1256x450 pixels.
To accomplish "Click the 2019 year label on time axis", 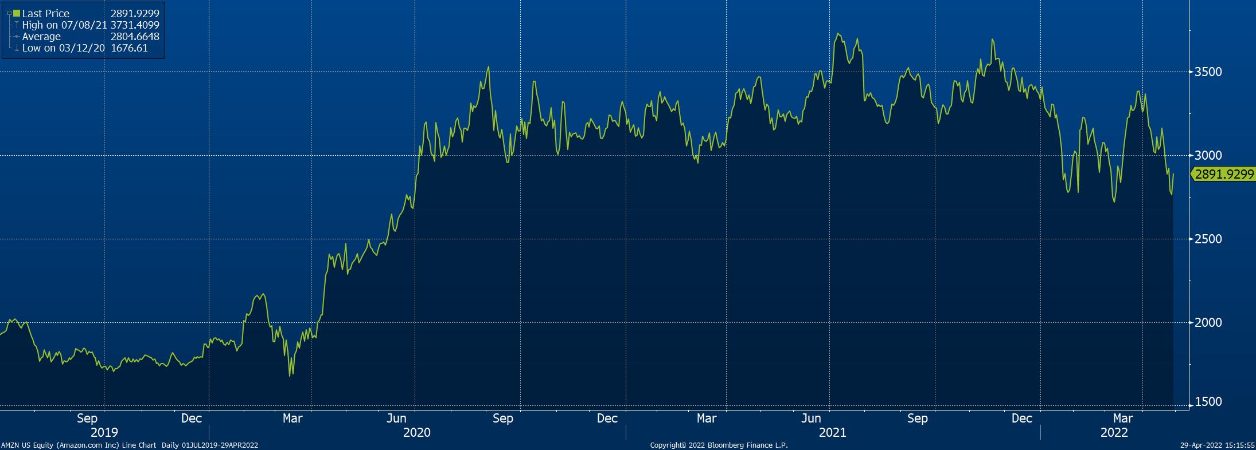I will tap(104, 432).
